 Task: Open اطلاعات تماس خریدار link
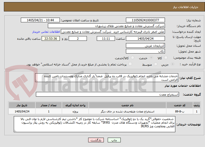(46, 32)
